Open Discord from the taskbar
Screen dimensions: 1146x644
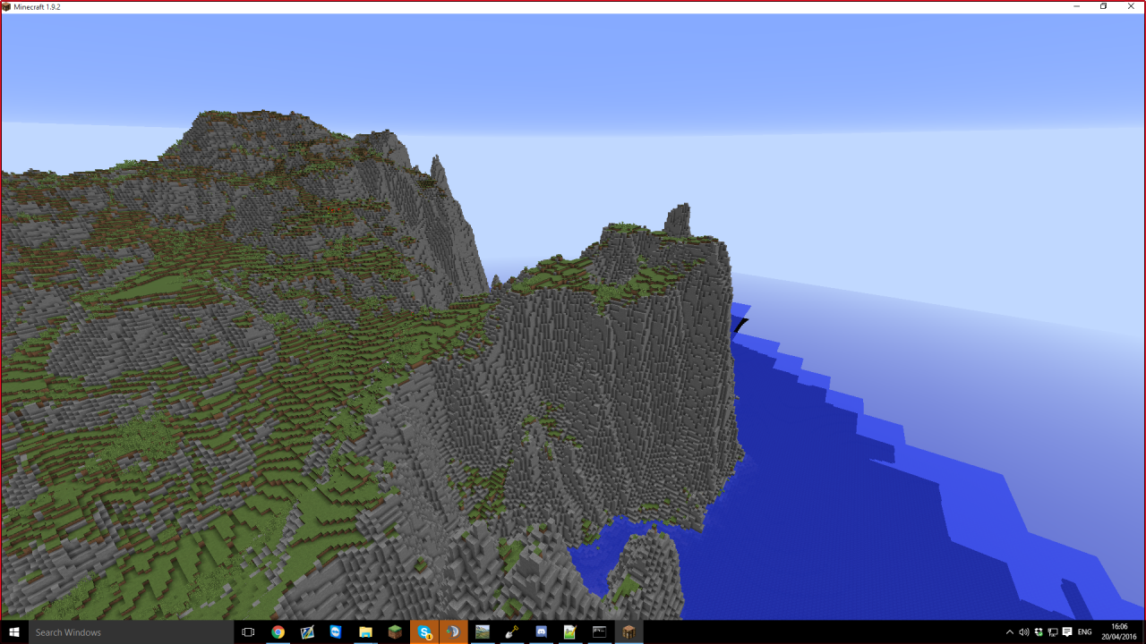point(539,632)
